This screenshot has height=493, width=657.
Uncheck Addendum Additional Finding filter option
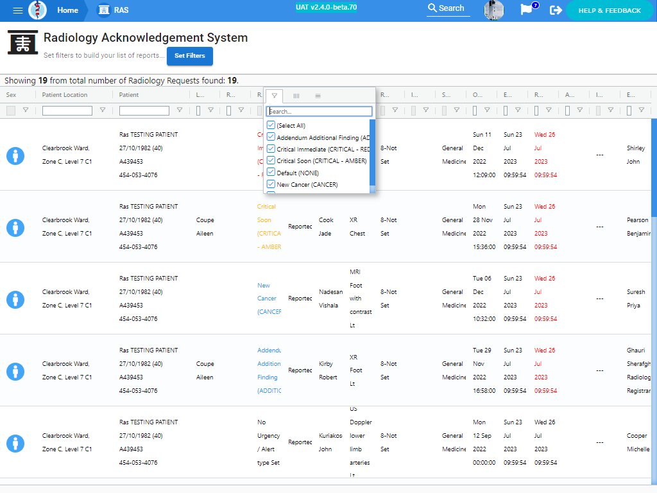click(271, 137)
